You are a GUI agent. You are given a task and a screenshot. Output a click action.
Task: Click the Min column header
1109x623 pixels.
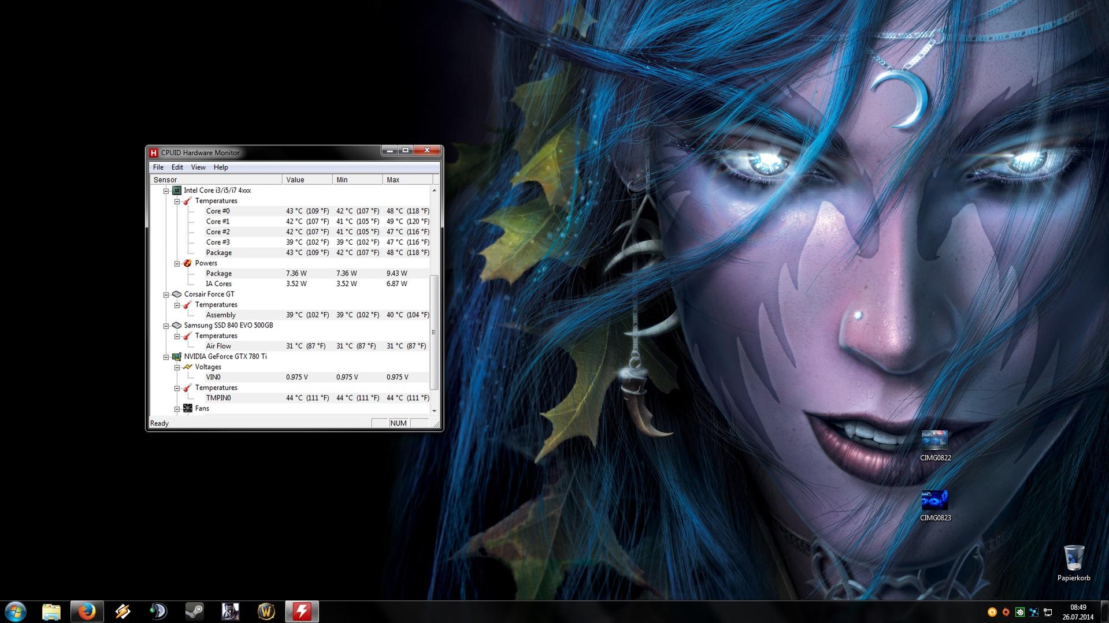(358, 180)
